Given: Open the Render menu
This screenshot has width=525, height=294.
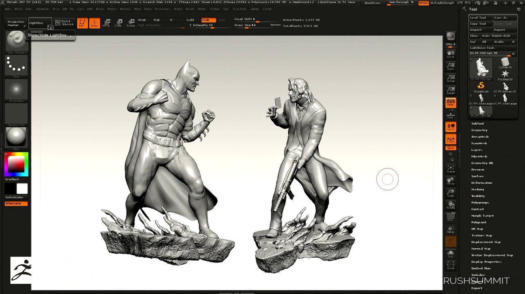Looking at the screenshot, I should click(x=178, y=9).
